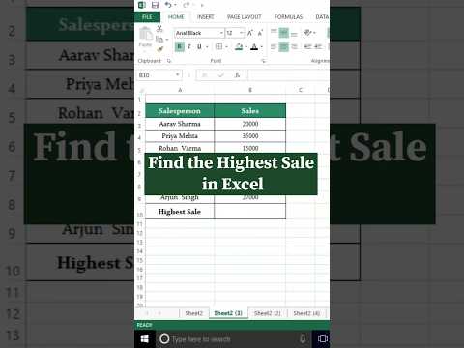Switch to the FORMULAS ribbon tab
This screenshot has height=348, width=464.
(288, 16)
